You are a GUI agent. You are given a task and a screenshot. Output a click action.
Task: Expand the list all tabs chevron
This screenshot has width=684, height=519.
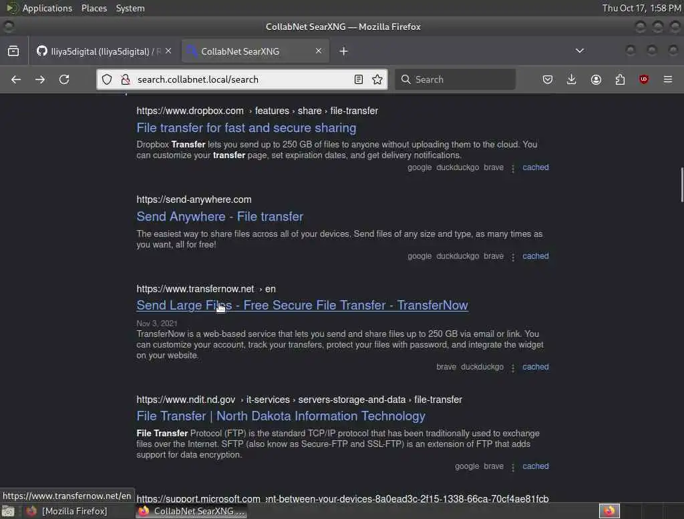[x=580, y=51]
